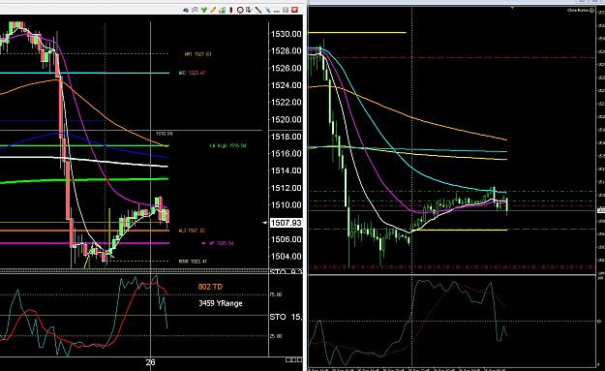Click the current price tag 1507.93

pyautogui.click(x=286, y=223)
